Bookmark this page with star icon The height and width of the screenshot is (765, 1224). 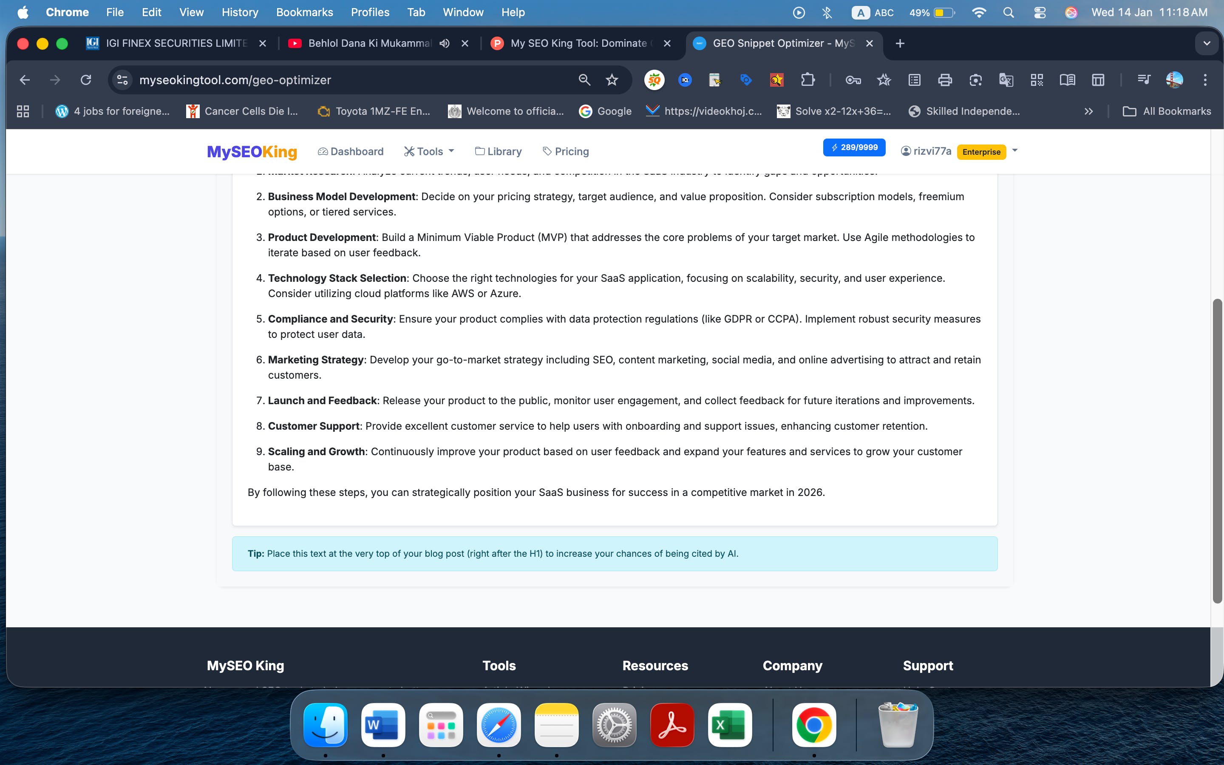coord(612,80)
